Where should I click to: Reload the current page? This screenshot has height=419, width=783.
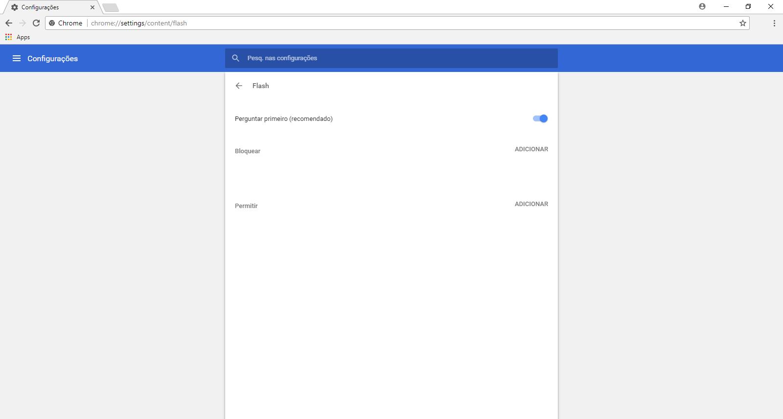[36, 23]
